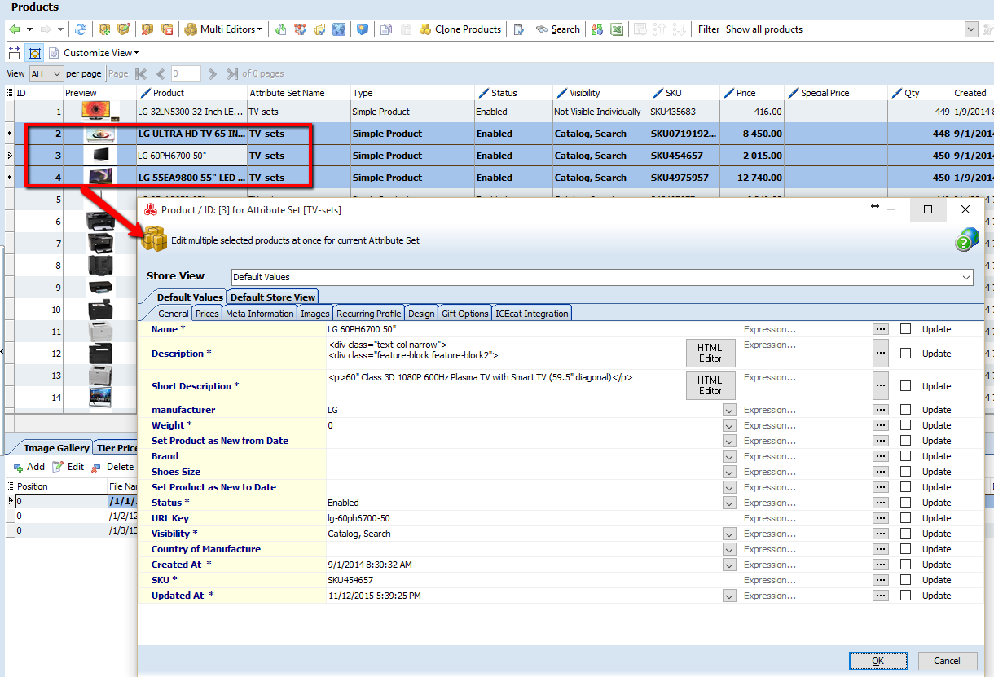Open HTML Editor for Description

[x=710, y=354]
